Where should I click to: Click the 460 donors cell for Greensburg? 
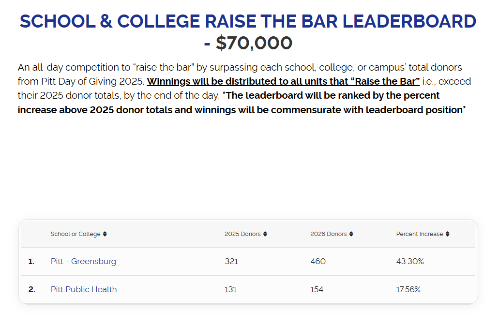pyautogui.click(x=318, y=261)
